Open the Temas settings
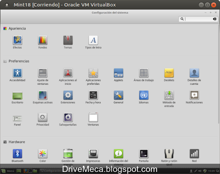 tap(68, 42)
